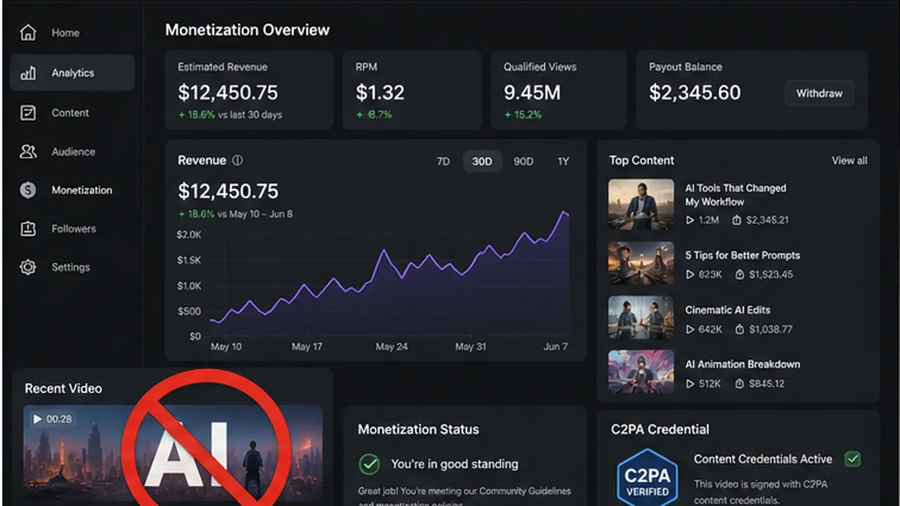900x506 pixels.
Task: Open the Audience people icon
Action: [x=28, y=152]
